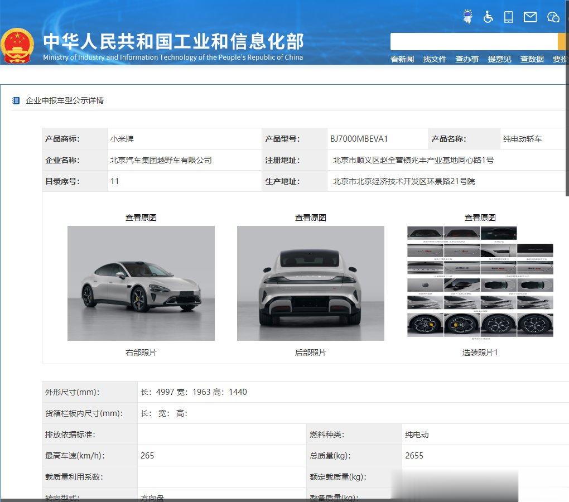Viewport: 569px width, 502px height.
Task: Click the orange search button
Action: click(x=562, y=42)
